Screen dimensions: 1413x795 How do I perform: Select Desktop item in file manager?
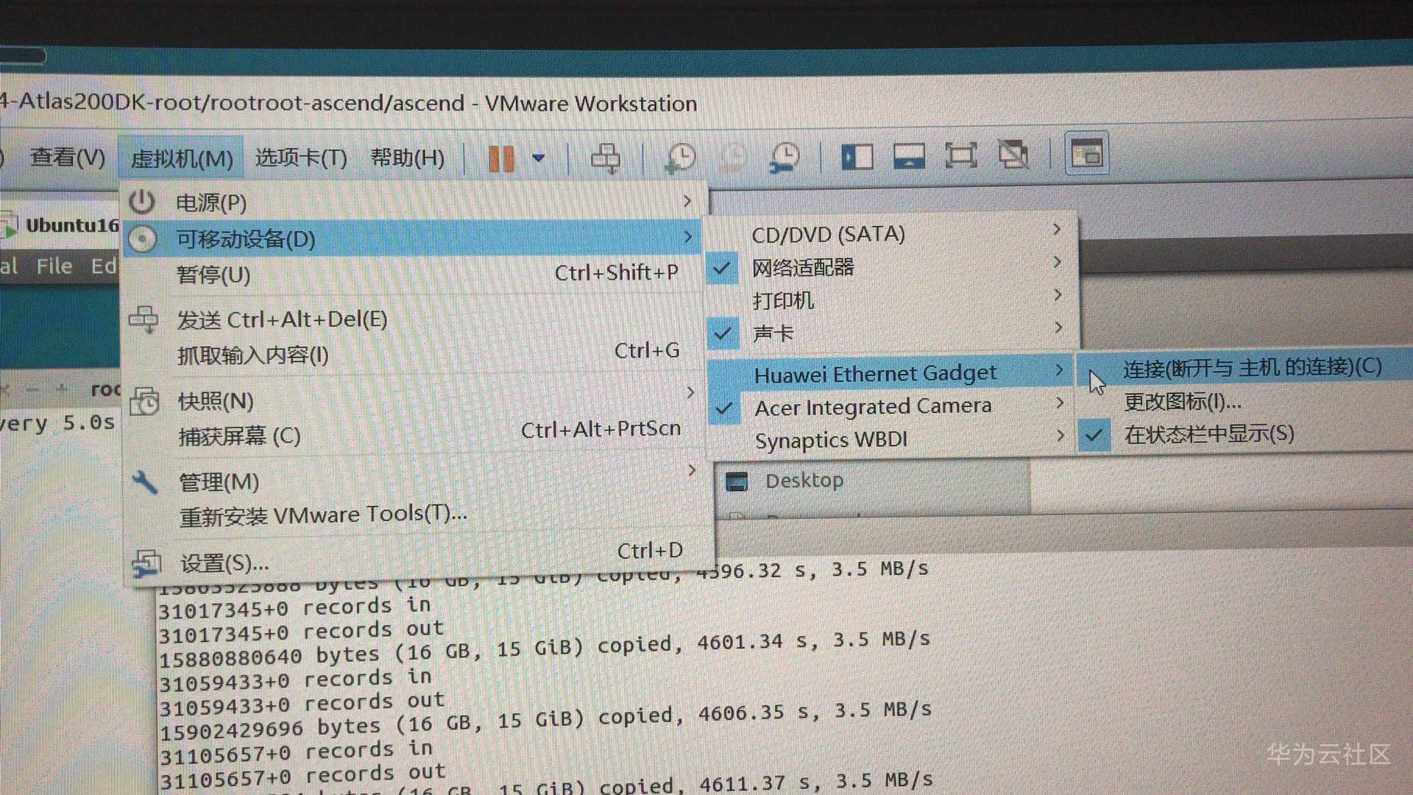804,481
